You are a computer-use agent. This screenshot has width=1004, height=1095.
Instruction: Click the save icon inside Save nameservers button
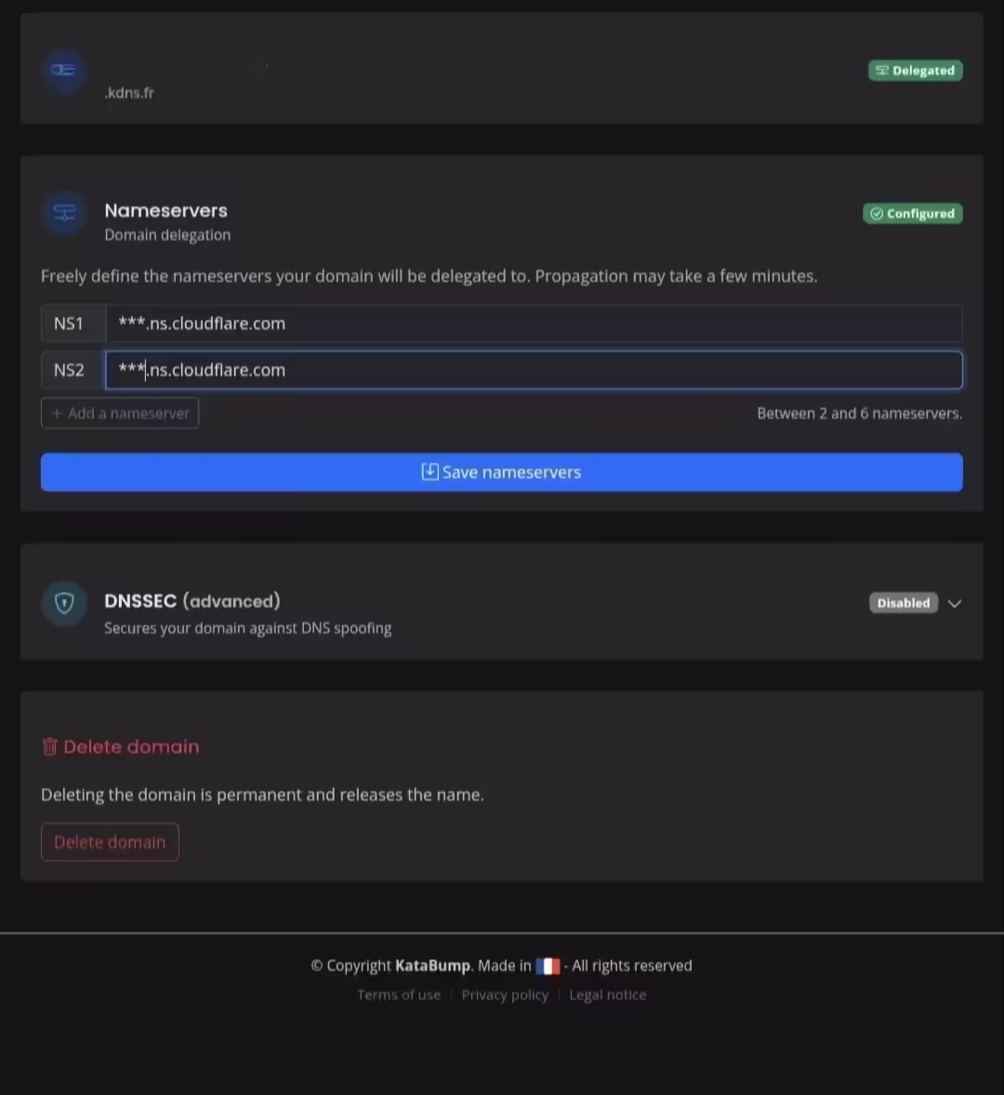pyautogui.click(x=430, y=472)
